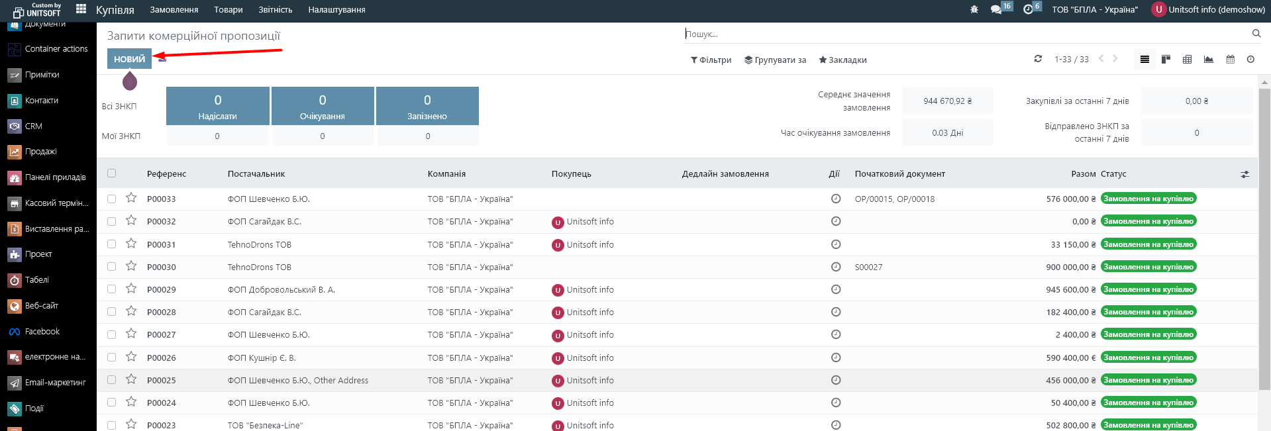Image resolution: width=1271 pixels, height=431 pixels.
Task: Go to previous page arrow
Action: point(1101,58)
